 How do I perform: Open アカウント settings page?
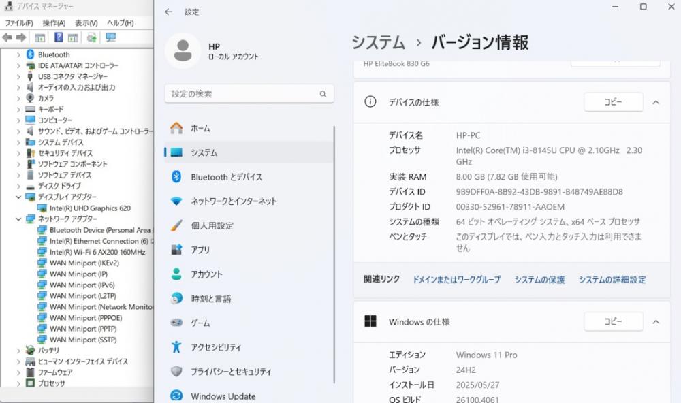[249, 274]
